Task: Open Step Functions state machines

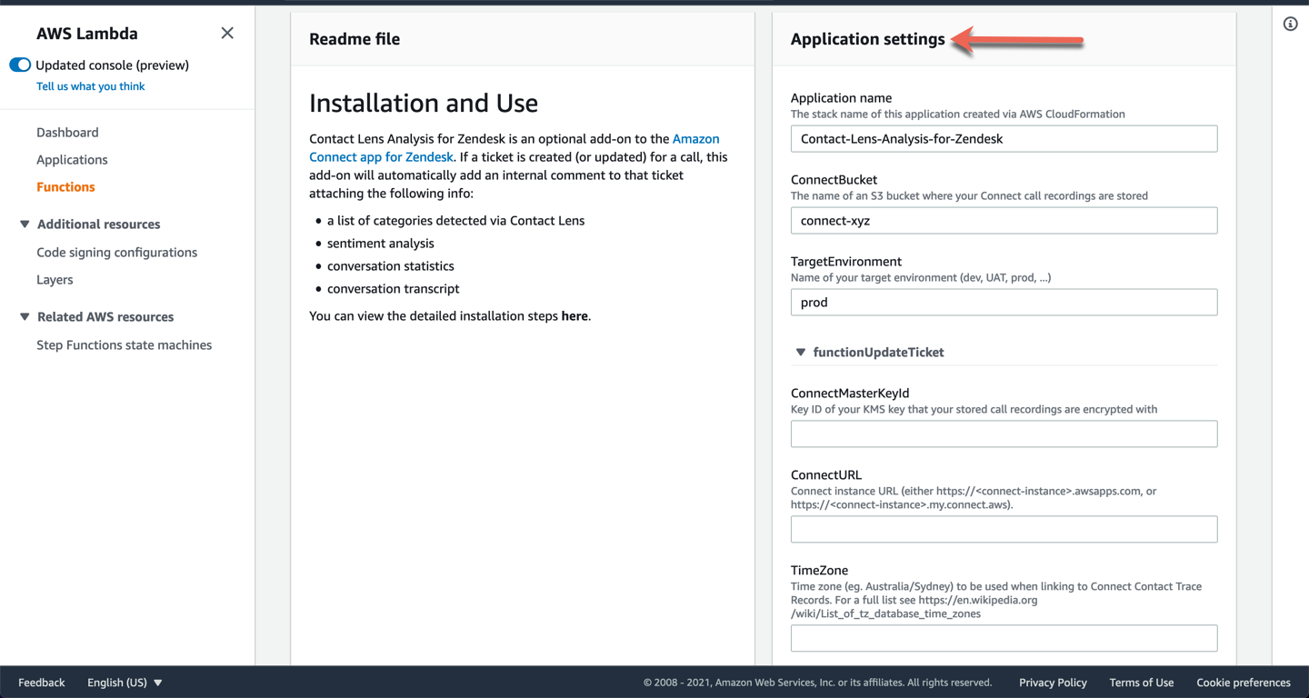Action: pyautogui.click(x=124, y=345)
